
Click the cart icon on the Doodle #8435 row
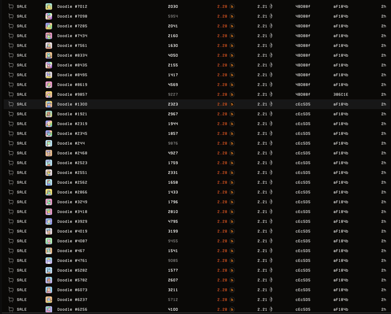[x=11, y=65]
